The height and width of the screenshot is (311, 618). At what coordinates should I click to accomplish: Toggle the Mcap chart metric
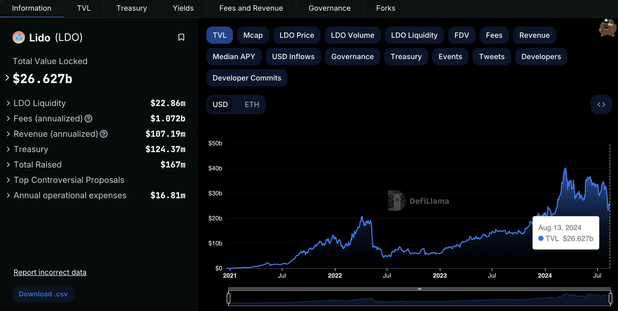[x=253, y=35]
